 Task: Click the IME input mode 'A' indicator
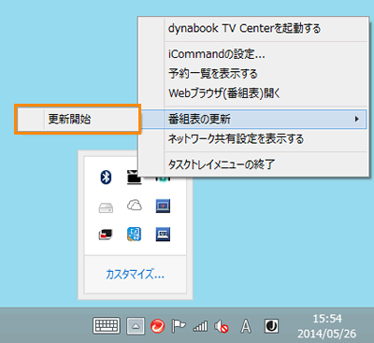(246, 326)
